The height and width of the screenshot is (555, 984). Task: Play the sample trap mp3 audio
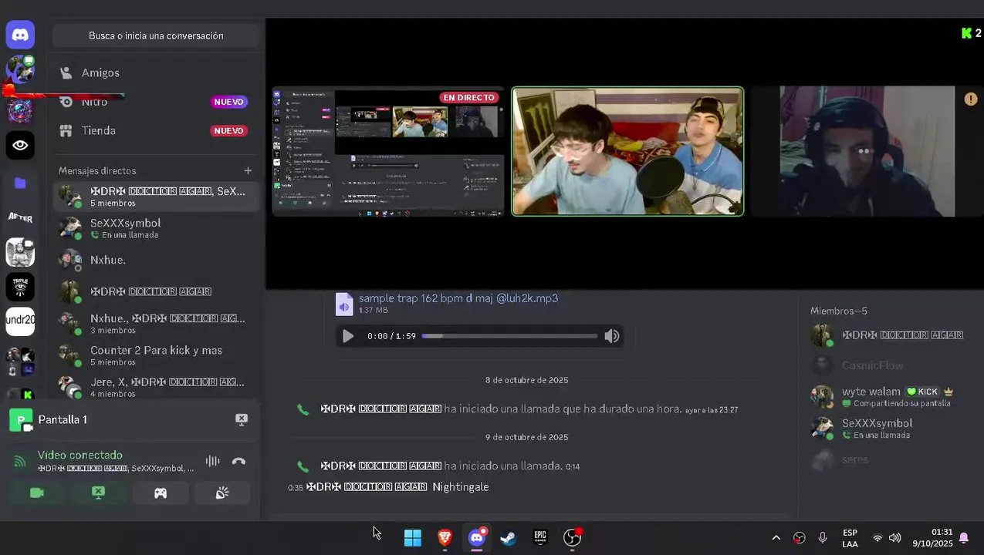pyautogui.click(x=348, y=336)
